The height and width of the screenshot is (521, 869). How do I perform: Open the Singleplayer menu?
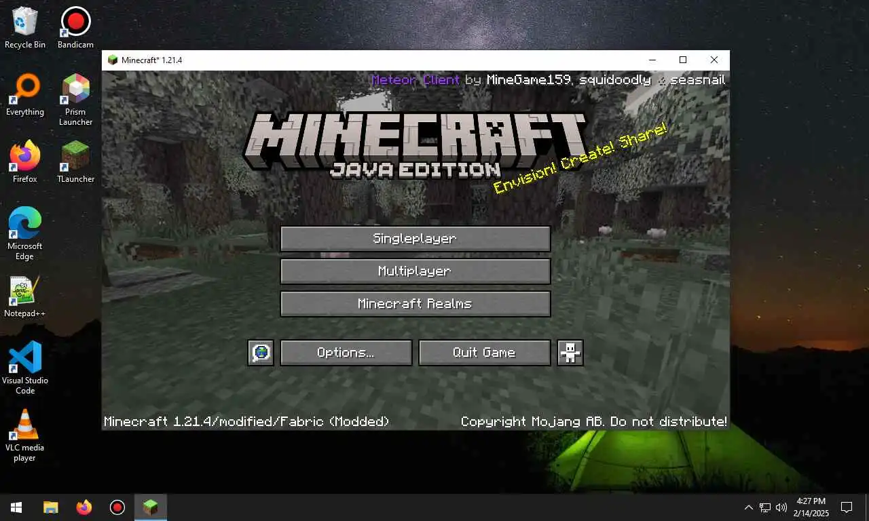(x=415, y=239)
